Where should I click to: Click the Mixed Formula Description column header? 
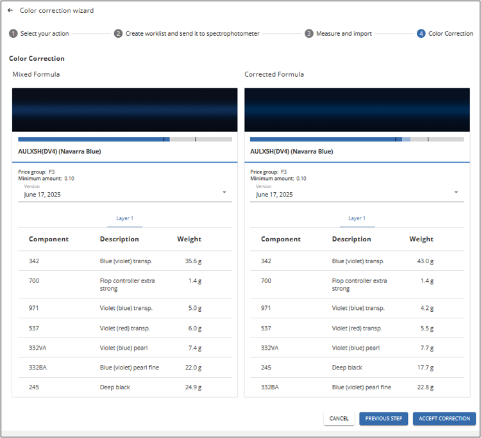tap(119, 239)
